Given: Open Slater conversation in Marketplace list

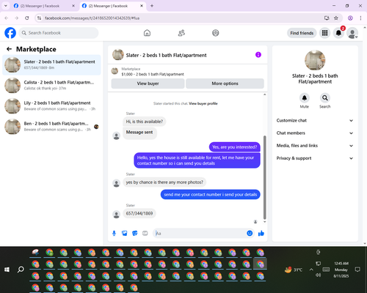Looking at the screenshot, I should point(51,65).
